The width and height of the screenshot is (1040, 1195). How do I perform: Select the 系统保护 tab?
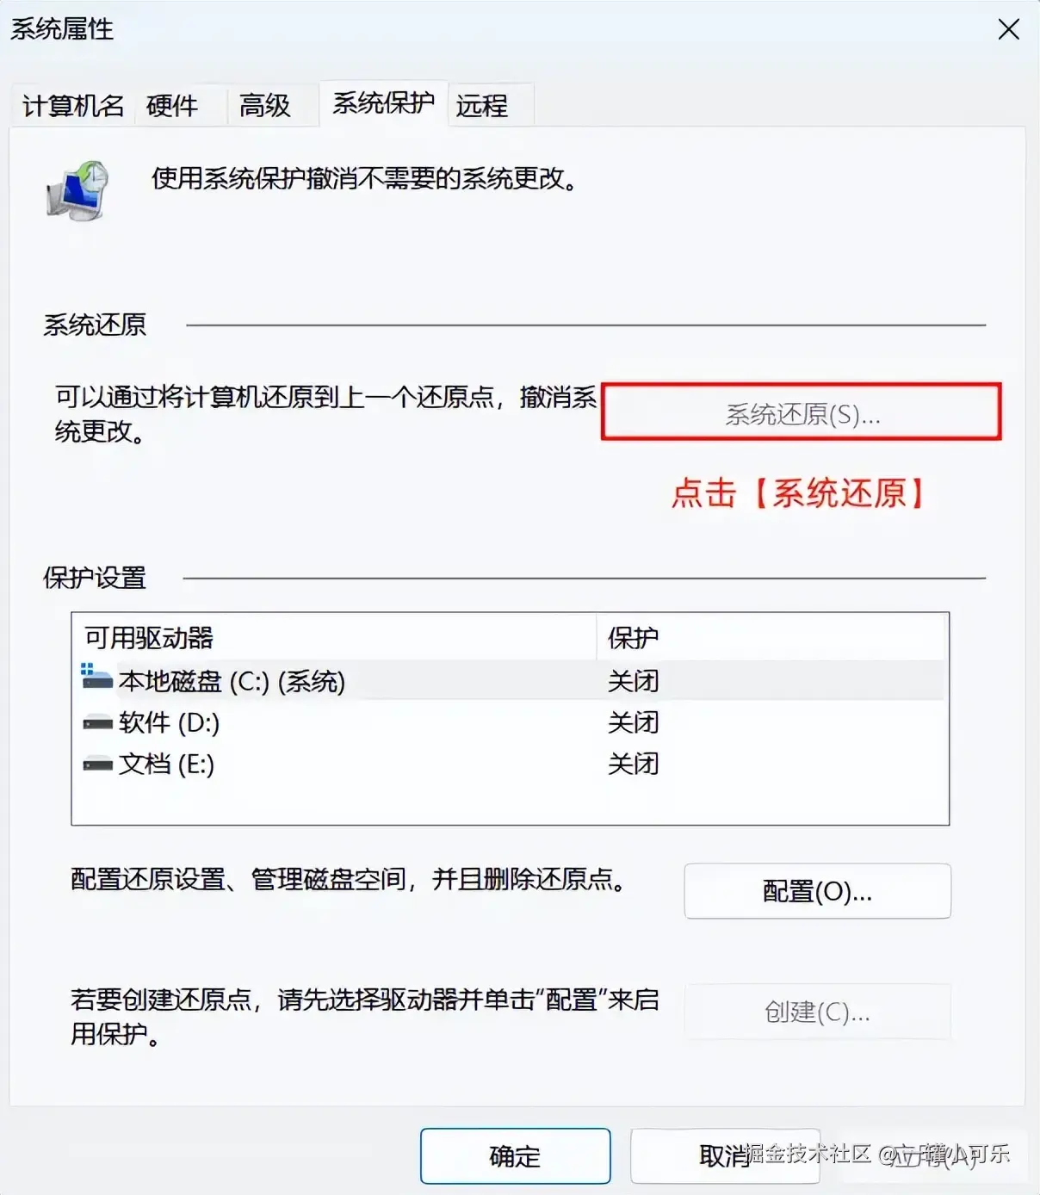[383, 103]
